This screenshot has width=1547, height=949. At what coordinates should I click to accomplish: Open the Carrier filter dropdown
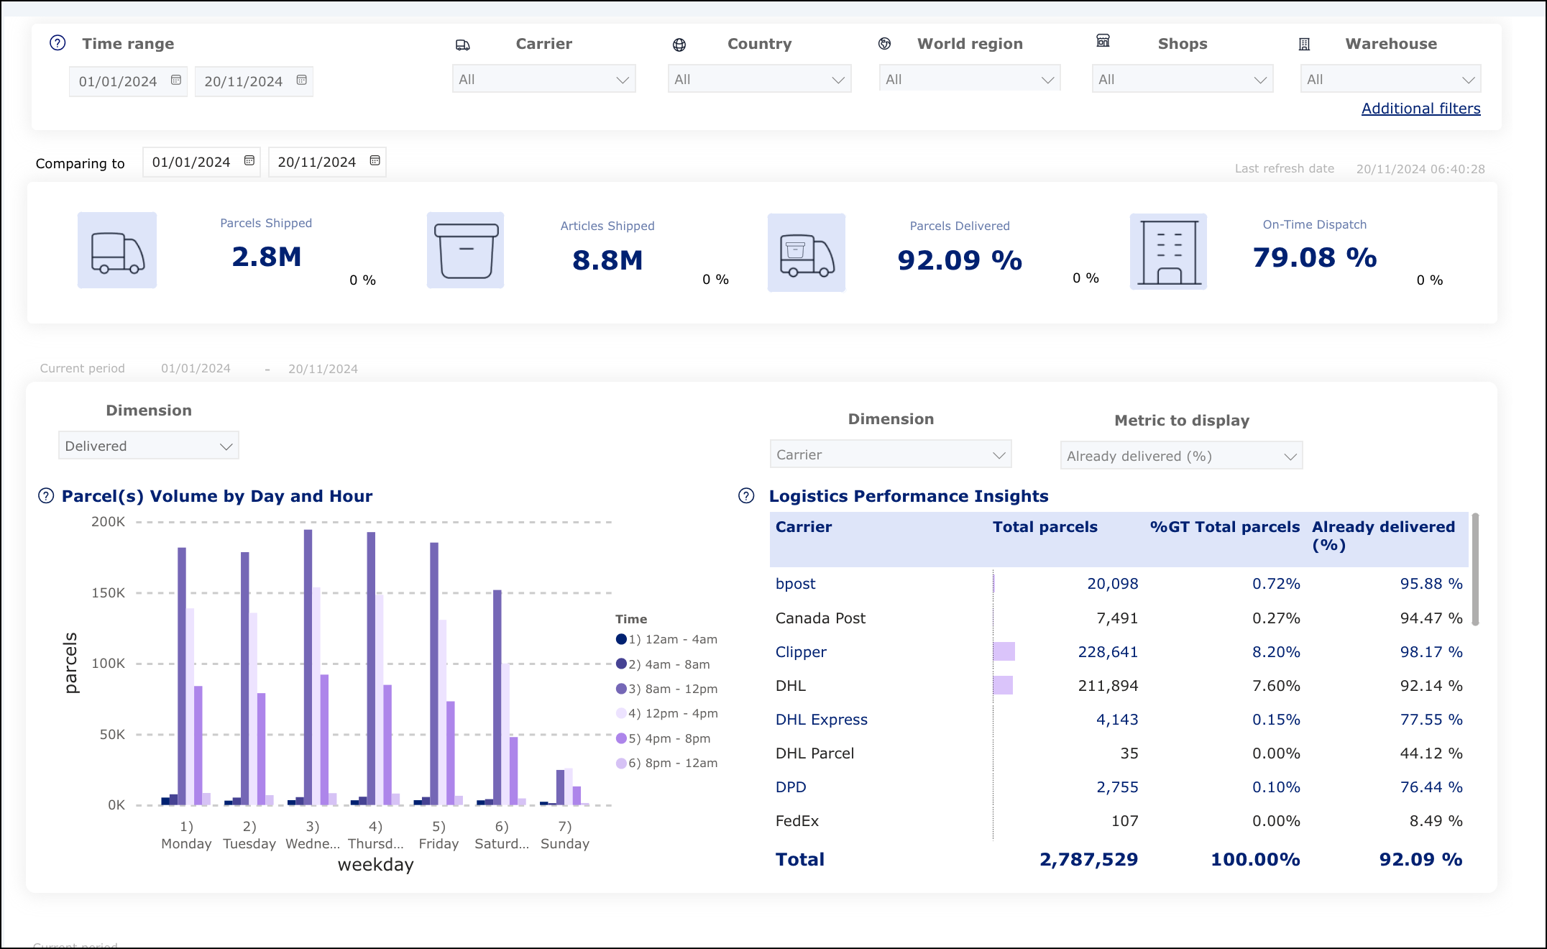[x=543, y=80]
